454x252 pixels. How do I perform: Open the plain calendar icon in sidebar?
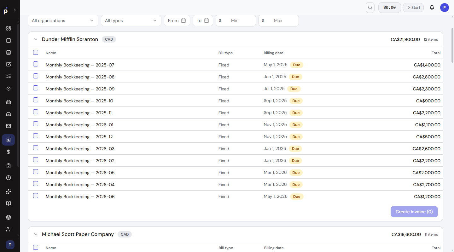tap(9, 40)
